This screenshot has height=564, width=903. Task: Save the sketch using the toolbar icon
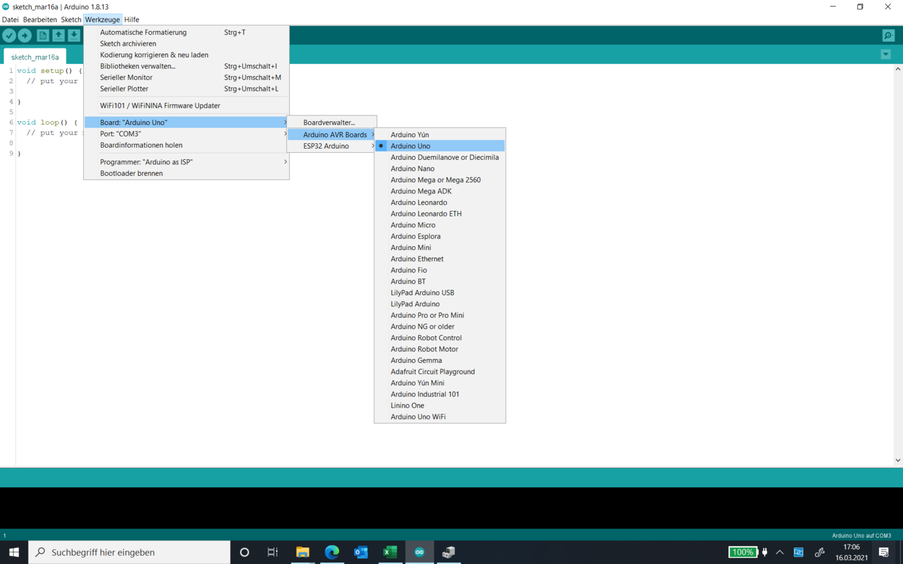(74, 35)
